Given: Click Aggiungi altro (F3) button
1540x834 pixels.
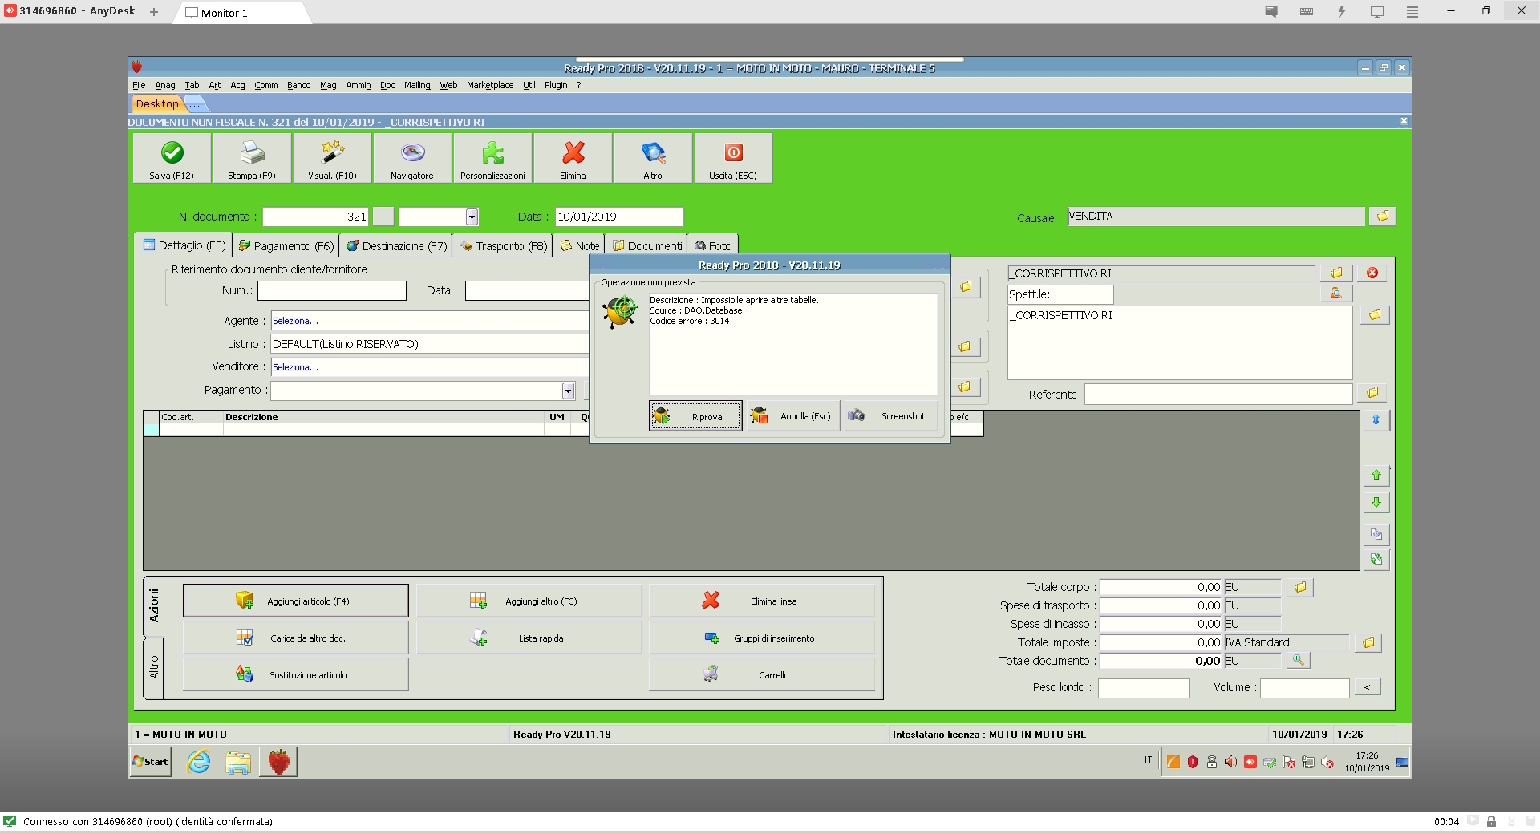Looking at the screenshot, I should tap(529, 601).
